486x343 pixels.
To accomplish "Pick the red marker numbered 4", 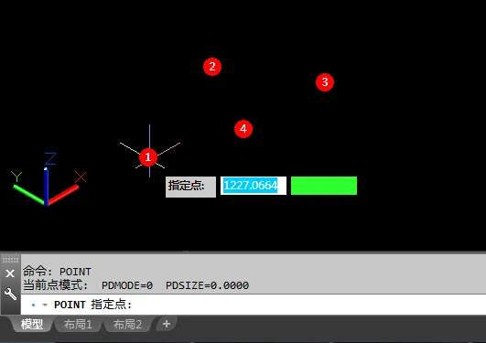I will [x=243, y=129].
